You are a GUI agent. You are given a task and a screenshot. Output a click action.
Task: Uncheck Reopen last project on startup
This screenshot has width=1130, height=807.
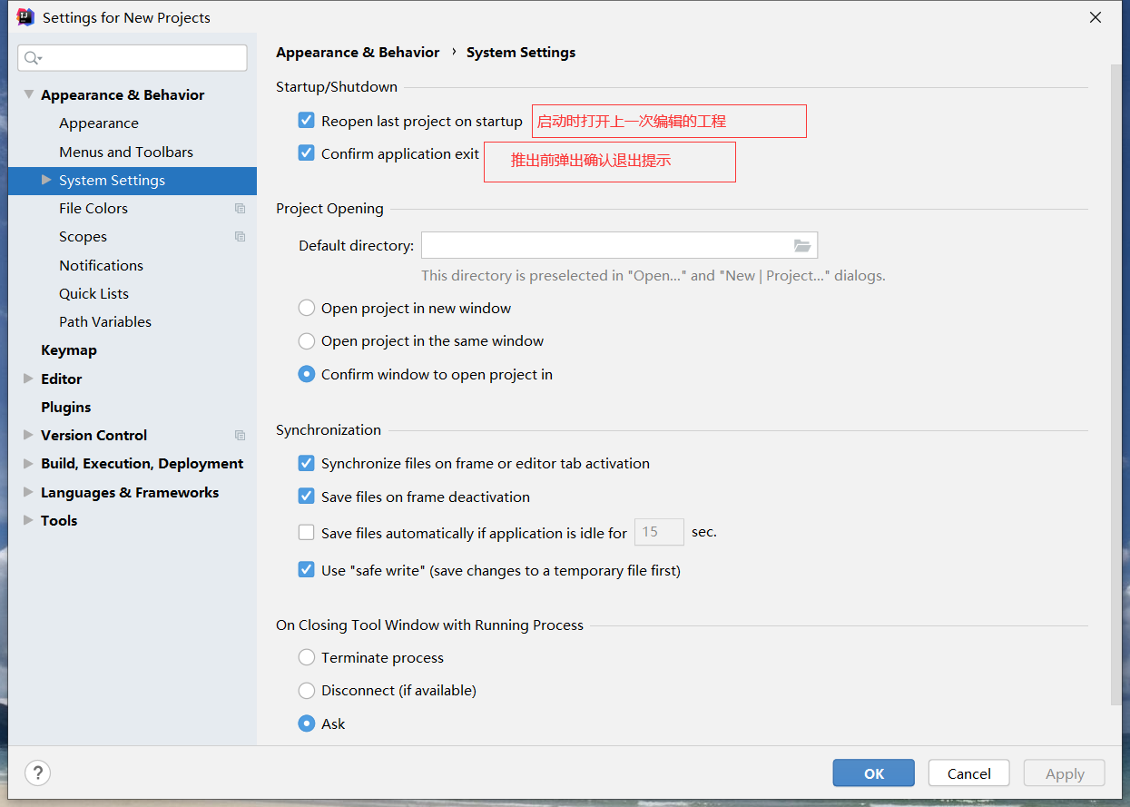tap(307, 120)
